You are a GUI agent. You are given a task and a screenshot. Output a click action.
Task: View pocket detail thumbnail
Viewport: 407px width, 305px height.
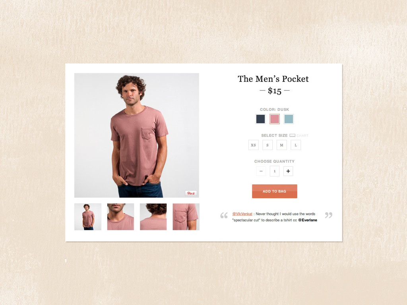click(186, 217)
